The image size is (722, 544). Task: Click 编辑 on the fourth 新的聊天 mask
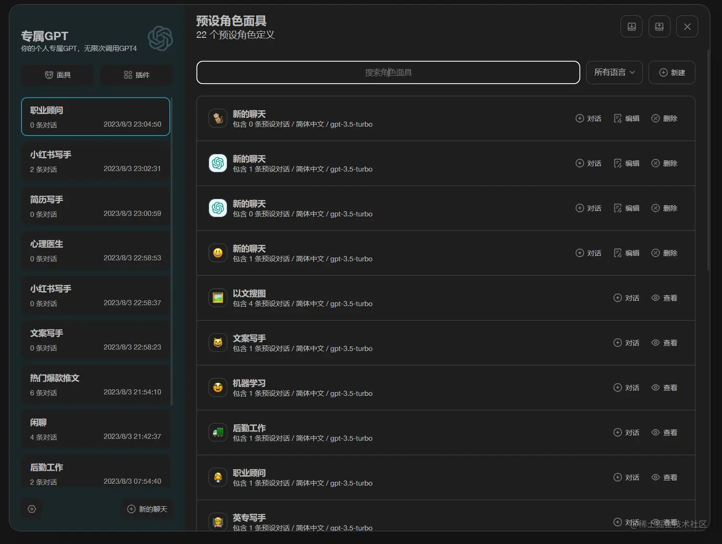coord(626,253)
